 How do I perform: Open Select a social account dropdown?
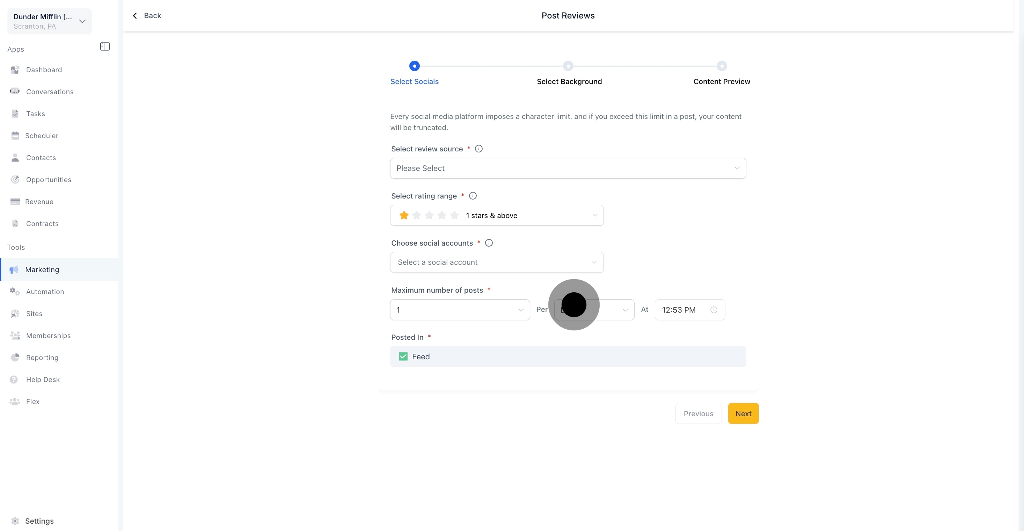(x=497, y=262)
